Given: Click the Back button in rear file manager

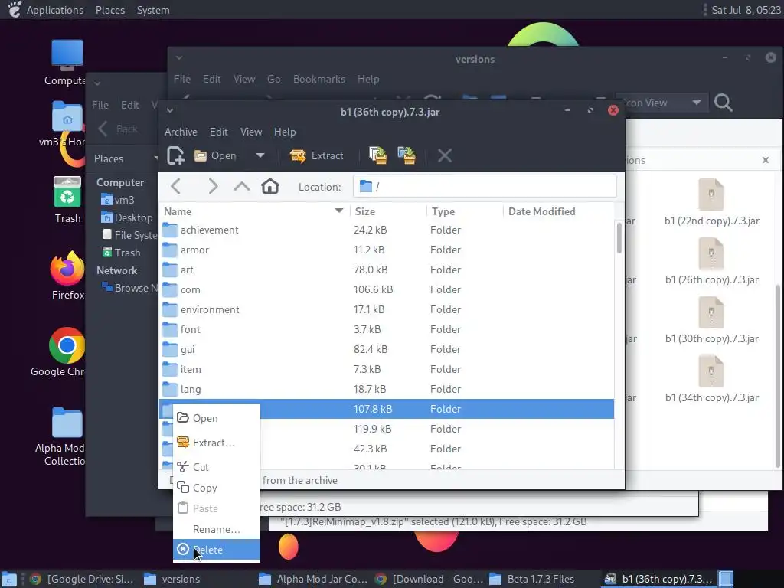Looking at the screenshot, I should (x=118, y=129).
